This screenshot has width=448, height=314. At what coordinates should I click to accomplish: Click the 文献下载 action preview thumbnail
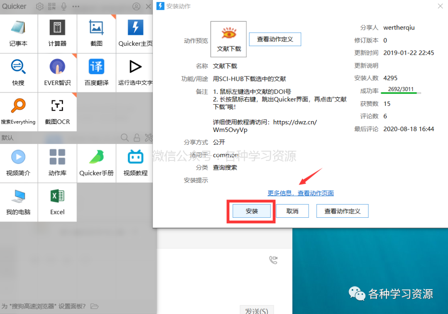[229, 39]
